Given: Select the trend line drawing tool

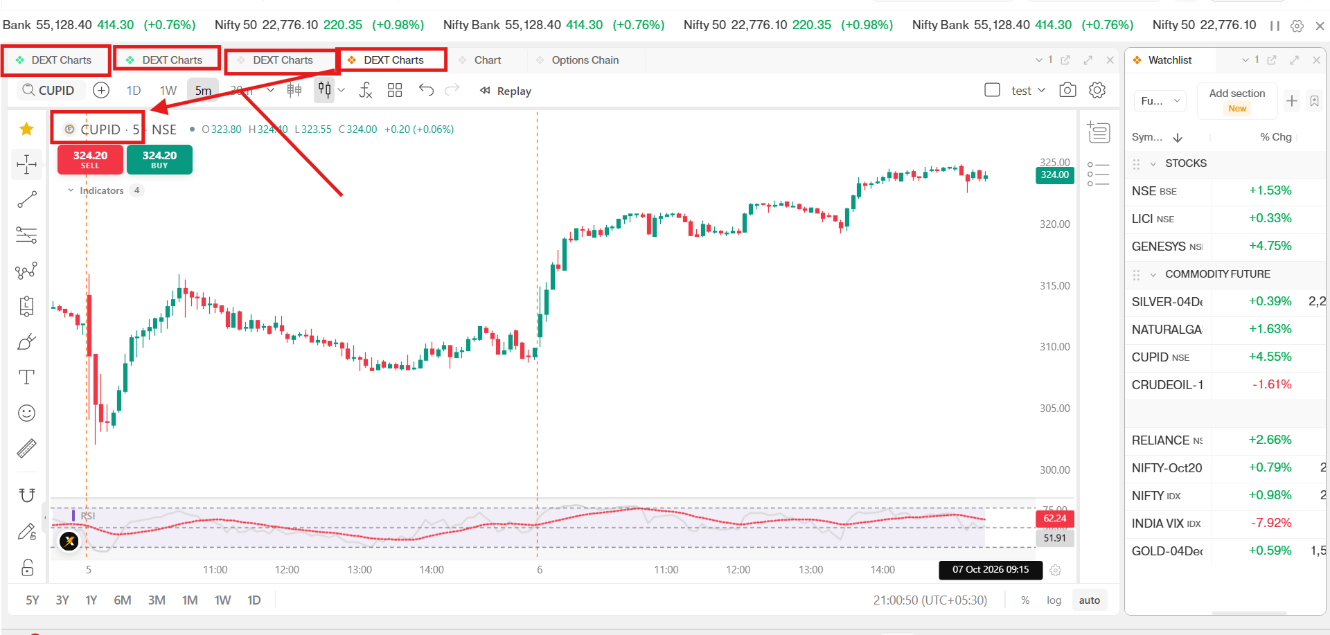Looking at the screenshot, I should (x=26, y=200).
